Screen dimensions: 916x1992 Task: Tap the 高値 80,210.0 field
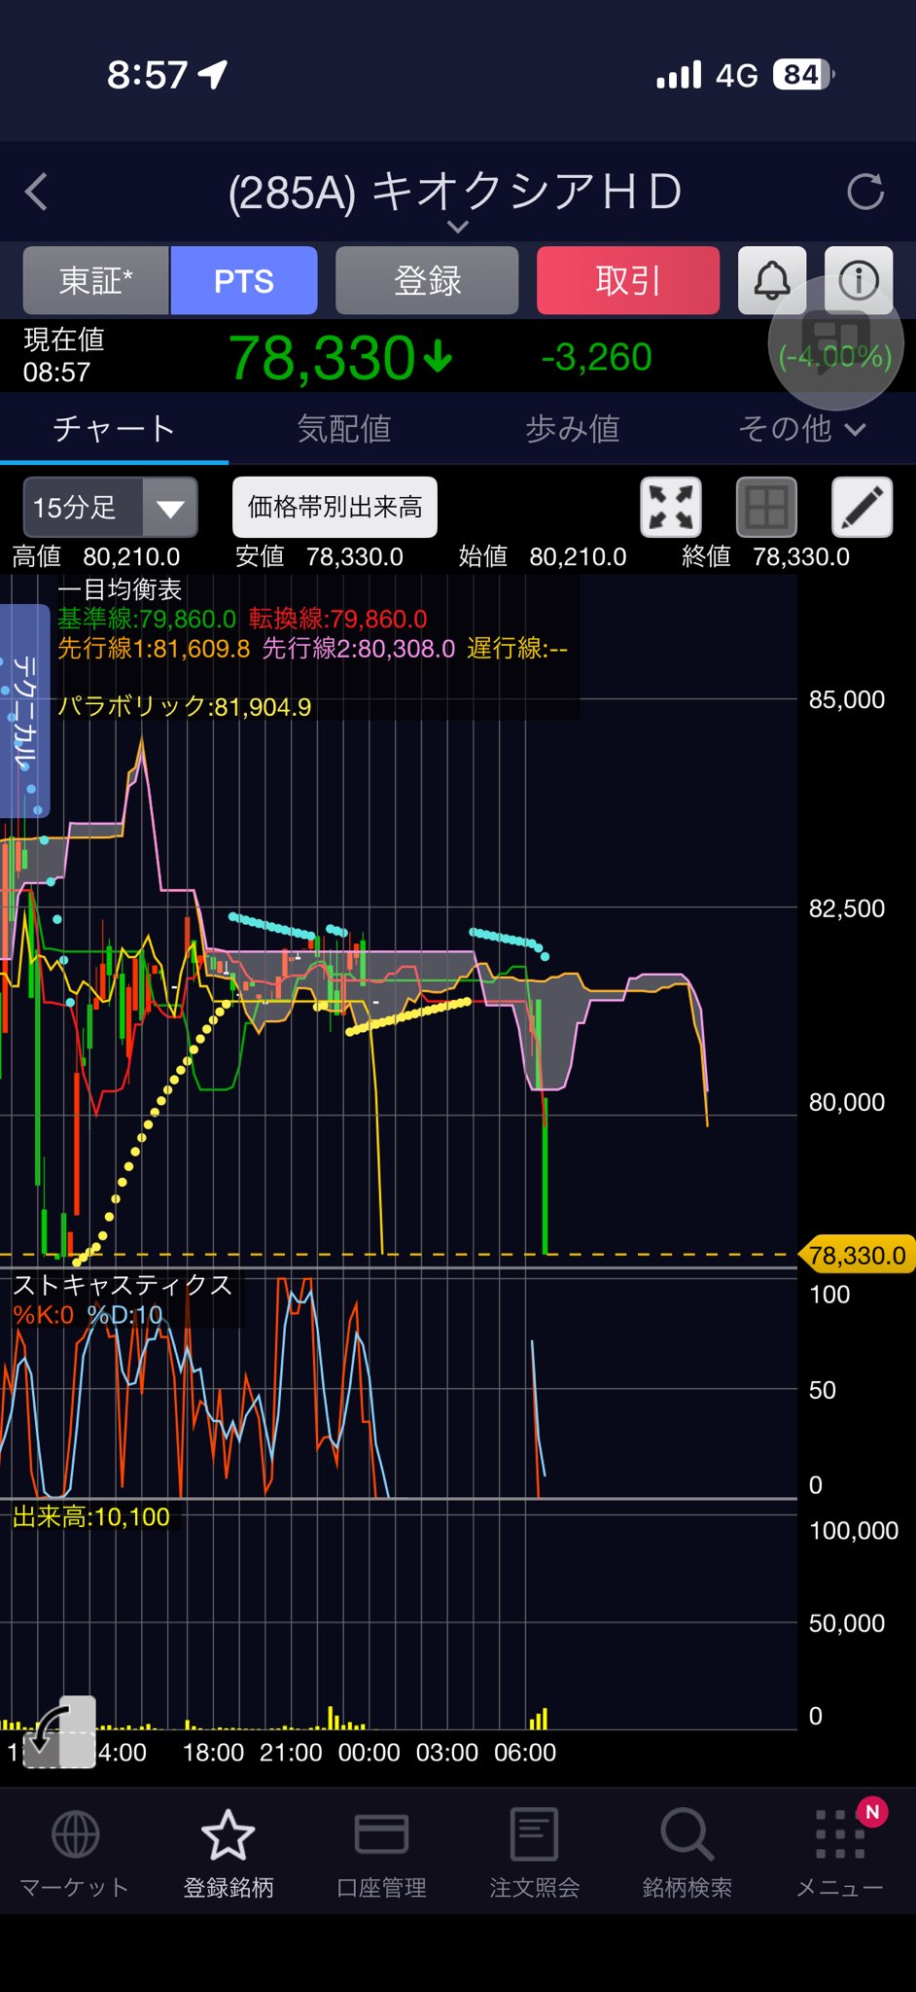[x=95, y=556]
